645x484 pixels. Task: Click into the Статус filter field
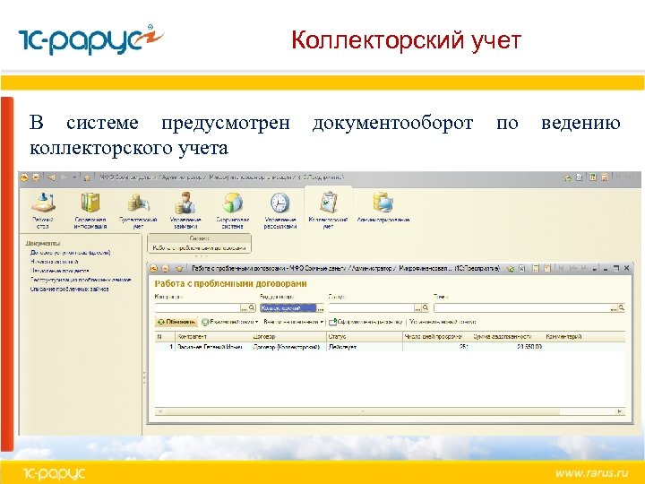[372, 307]
